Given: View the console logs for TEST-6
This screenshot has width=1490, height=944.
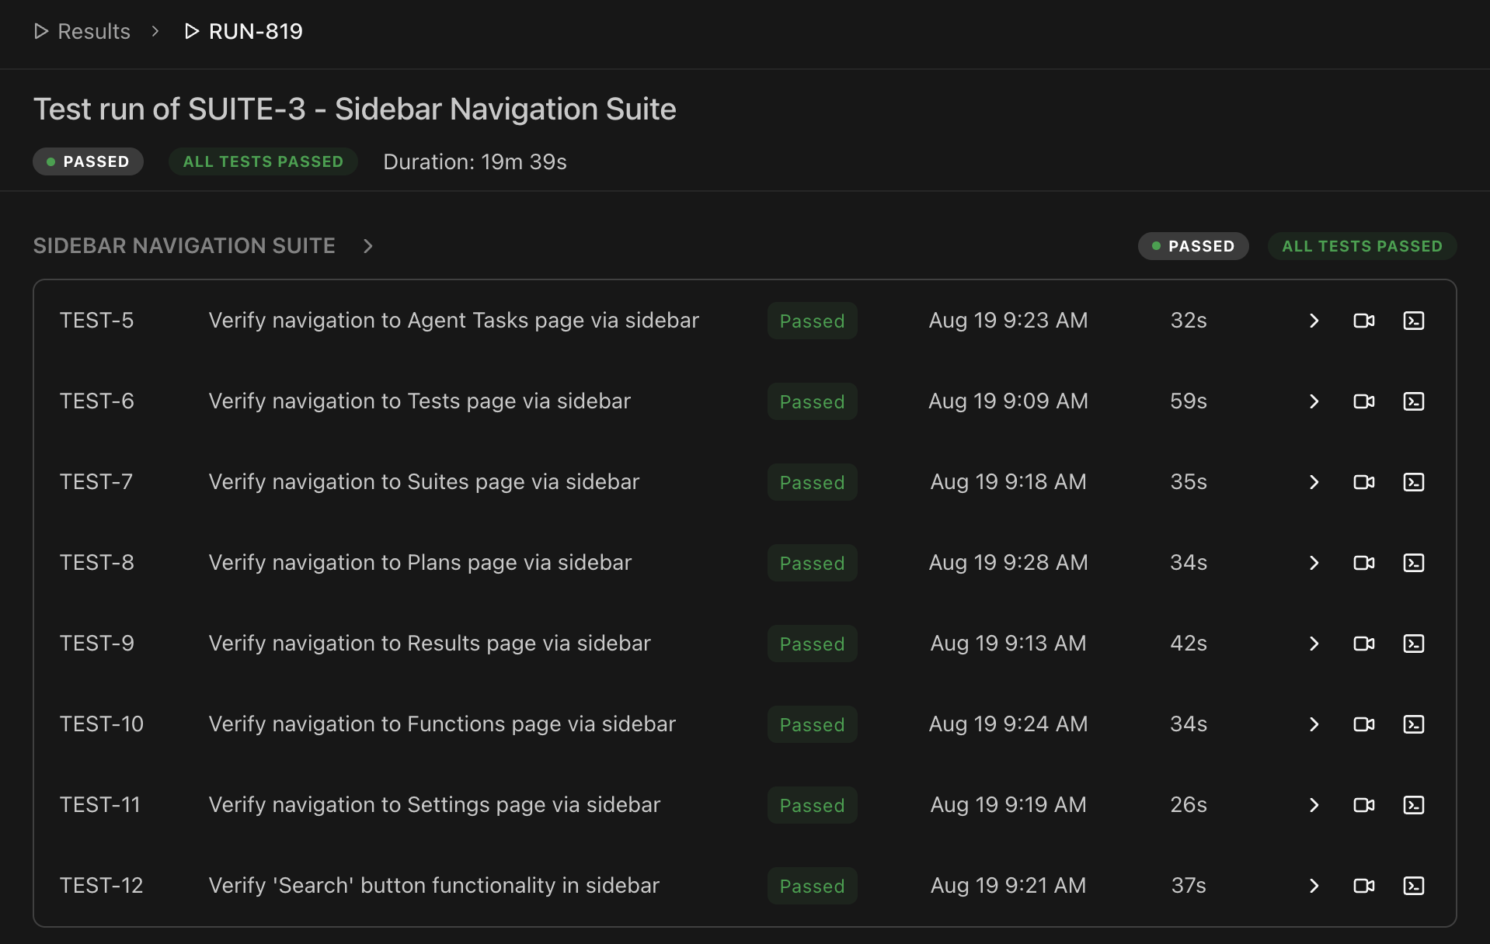Looking at the screenshot, I should tap(1414, 401).
